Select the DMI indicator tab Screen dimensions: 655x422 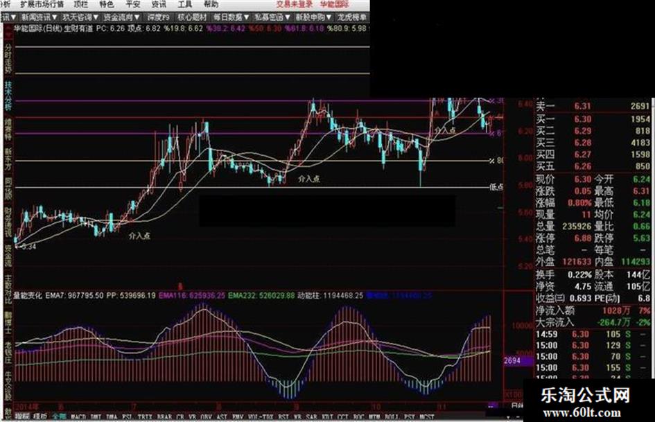96,417
